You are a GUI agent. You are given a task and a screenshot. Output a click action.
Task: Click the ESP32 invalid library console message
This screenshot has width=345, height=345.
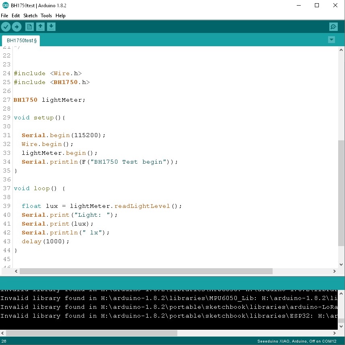pyautogui.click(x=169, y=316)
